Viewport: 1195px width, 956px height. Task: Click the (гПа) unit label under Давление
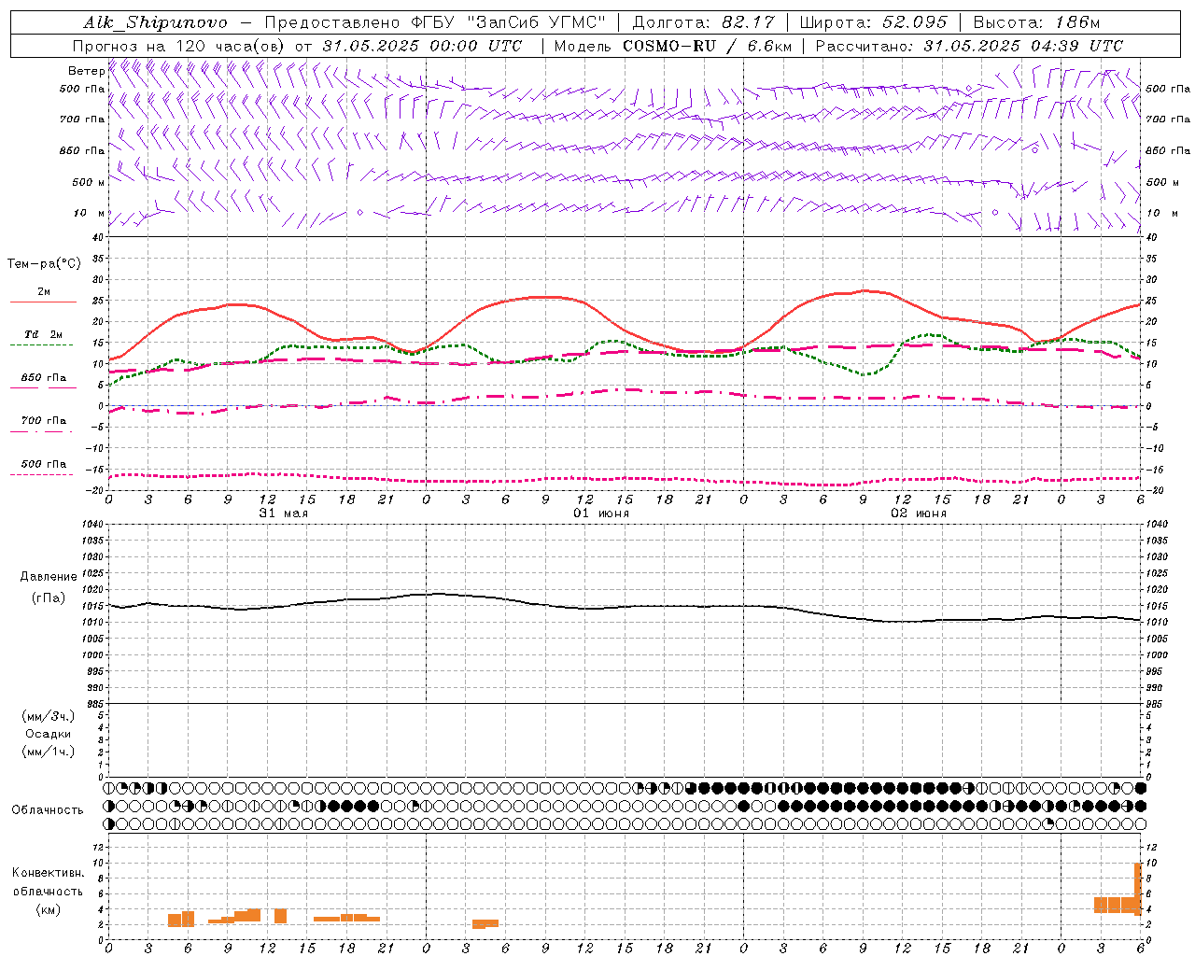click(49, 598)
